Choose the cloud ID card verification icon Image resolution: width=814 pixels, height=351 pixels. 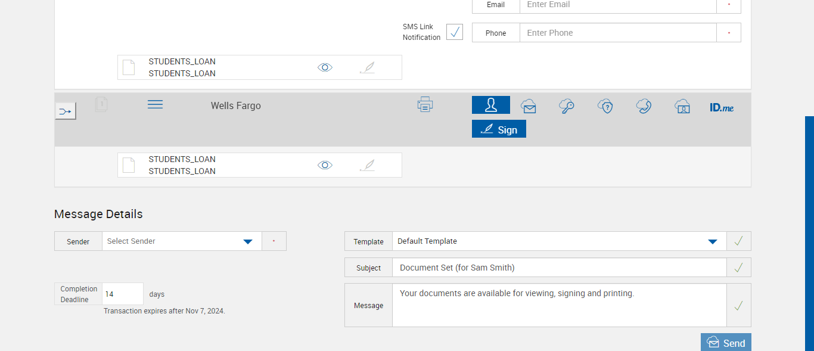[682, 107]
